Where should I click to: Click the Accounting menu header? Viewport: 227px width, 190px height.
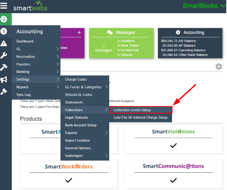29,31
